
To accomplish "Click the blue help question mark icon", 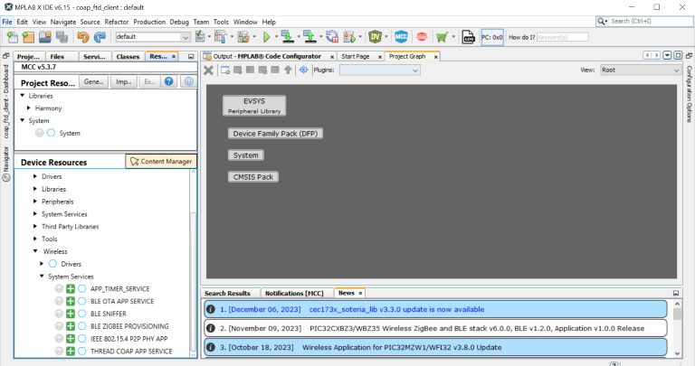I will [x=169, y=81].
